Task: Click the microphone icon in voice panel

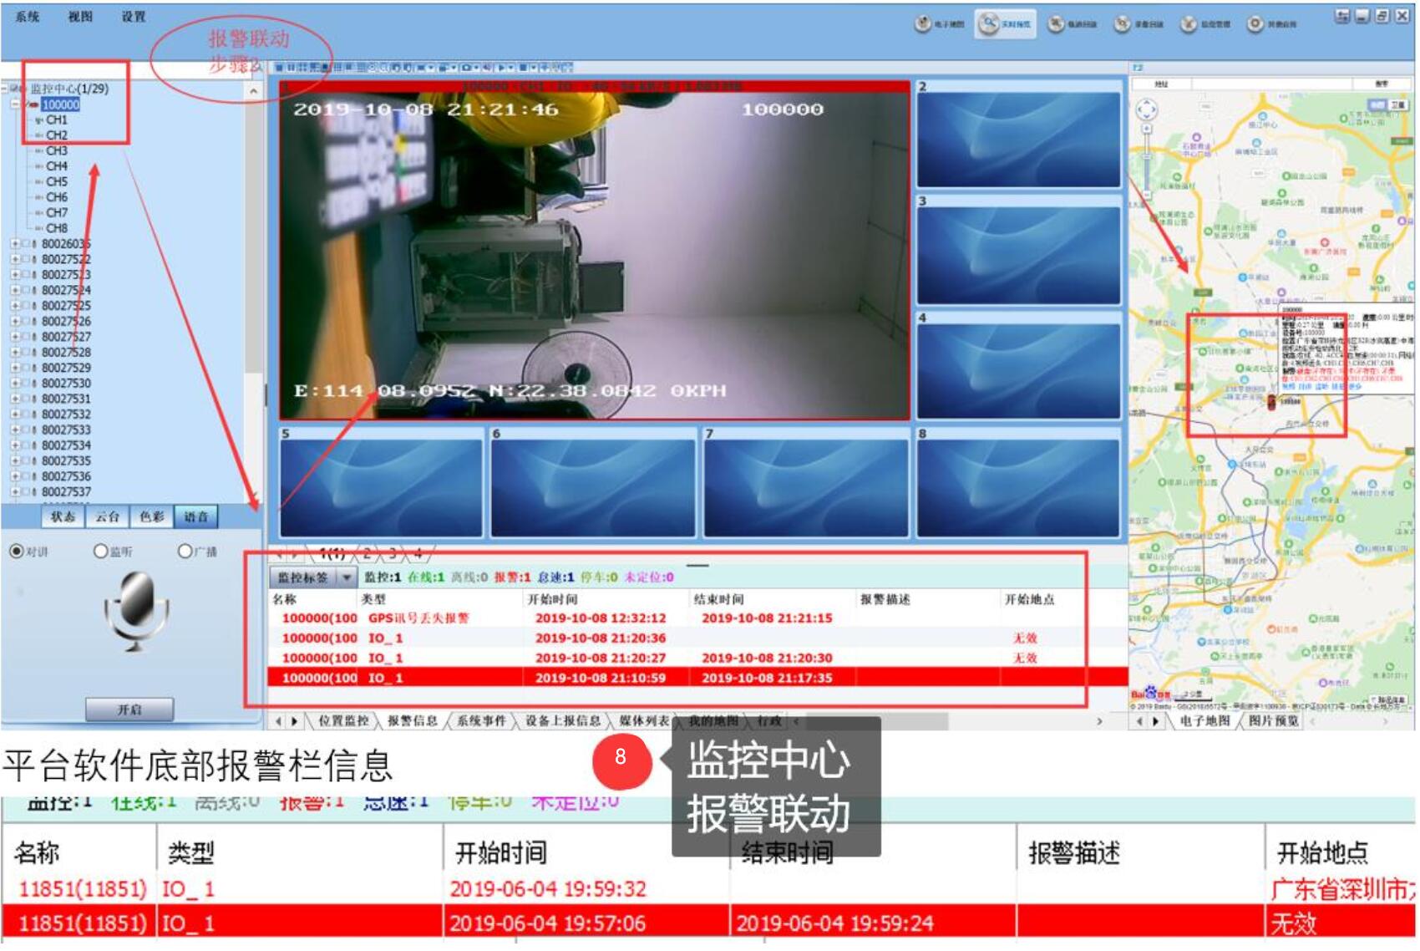Action: (136, 609)
